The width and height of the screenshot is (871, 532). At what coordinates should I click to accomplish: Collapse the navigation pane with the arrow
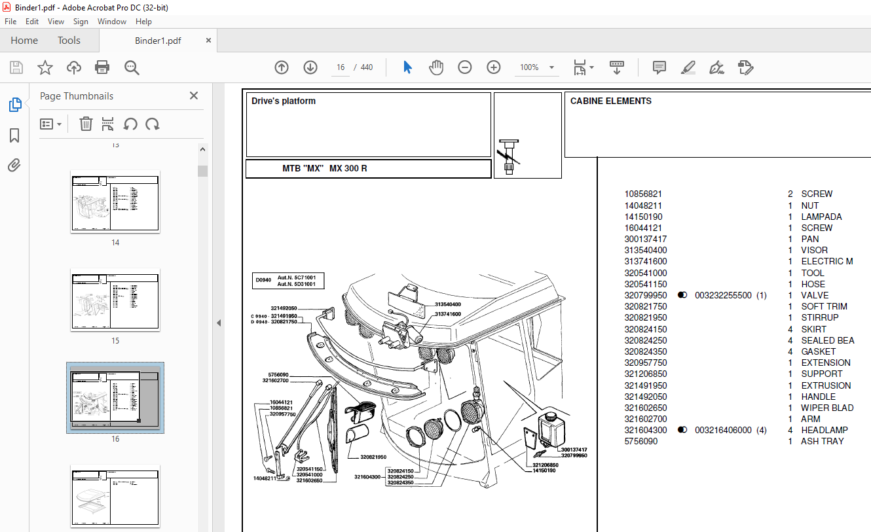pyautogui.click(x=219, y=323)
